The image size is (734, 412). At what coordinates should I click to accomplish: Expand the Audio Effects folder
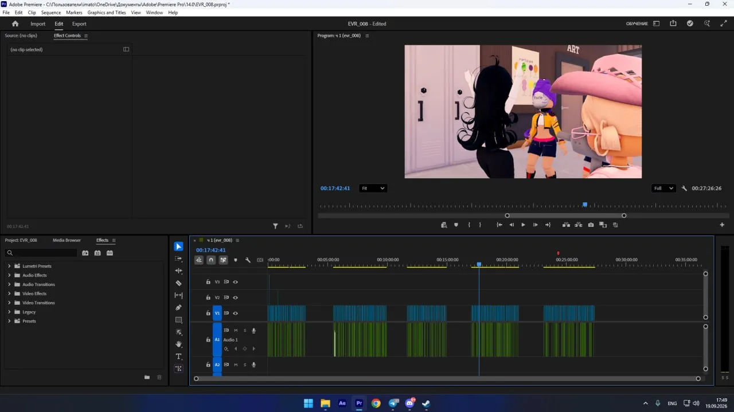click(x=9, y=275)
